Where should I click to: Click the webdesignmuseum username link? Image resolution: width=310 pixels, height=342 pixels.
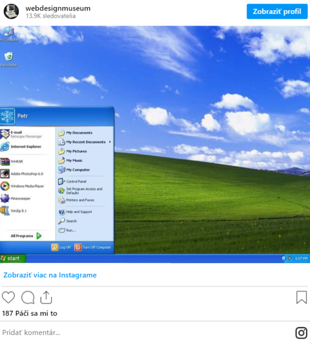click(x=58, y=8)
